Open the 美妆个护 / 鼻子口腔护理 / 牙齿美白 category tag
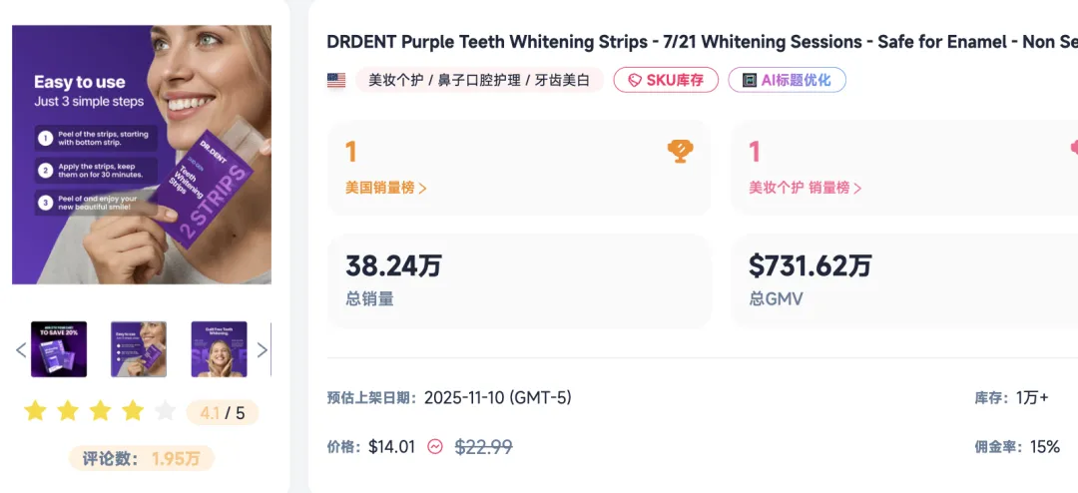1078x493 pixels. point(479,81)
